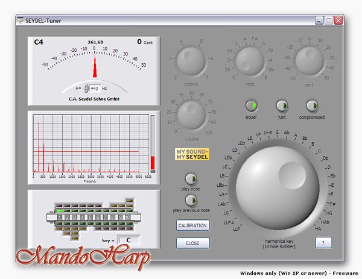This screenshot has height=279, width=362.
Task: Click the LLF label on the harmonica key dial
Action: coord(237,229)
